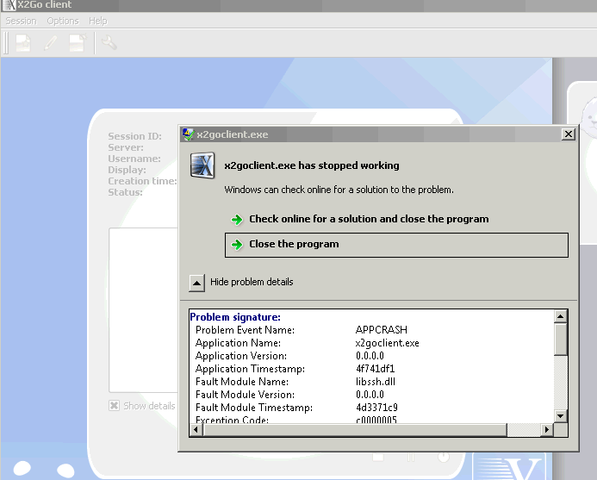This screenshot has height=480, width=597.
Task: Click the horizontal scrollbar thumb in details
Action: (355, 430)
